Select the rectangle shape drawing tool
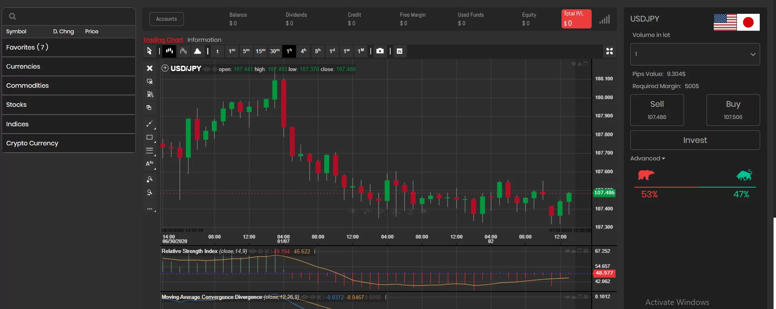776x309 pixels. point(150,137)
